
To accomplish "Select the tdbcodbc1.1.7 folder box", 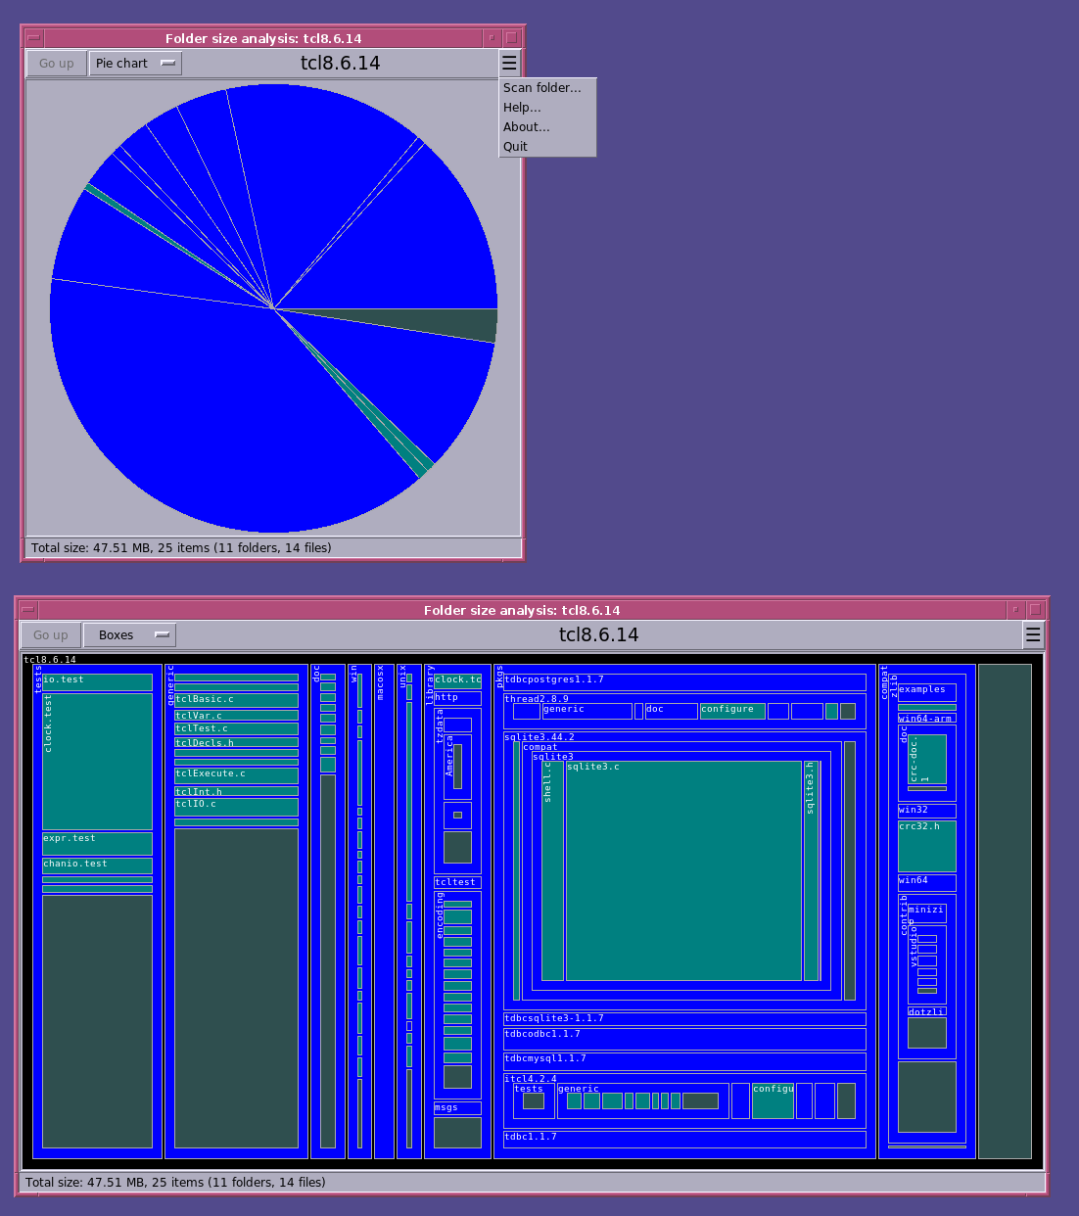I will point(684,1039).
